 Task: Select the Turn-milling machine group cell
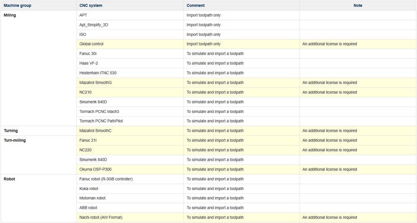point(15,140)
